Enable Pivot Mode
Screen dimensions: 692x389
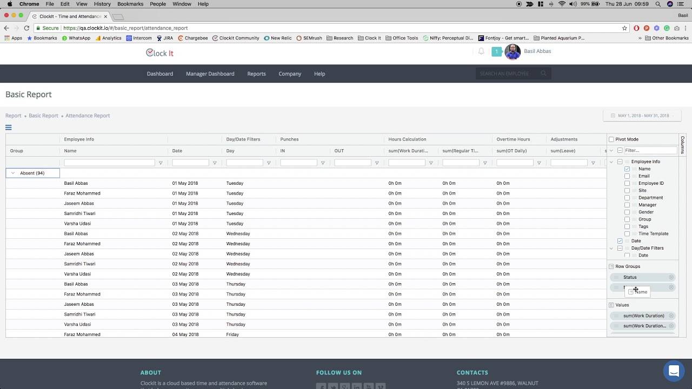(x=611, y=139)
